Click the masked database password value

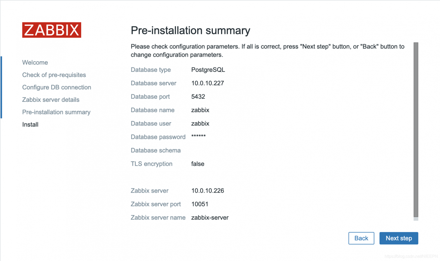pyautogui.click(x=198, y=137)
